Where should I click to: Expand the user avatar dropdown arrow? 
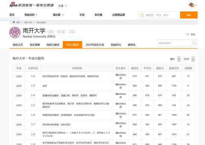[x=196, y=5]
